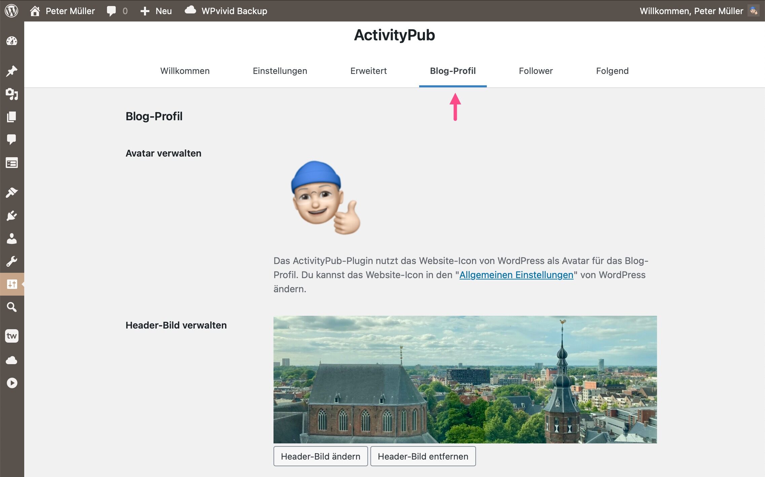Open the cloud backup sidebar icon
Image resolution: width=765 pixels, height=477 pixels.
coord(12,360)
